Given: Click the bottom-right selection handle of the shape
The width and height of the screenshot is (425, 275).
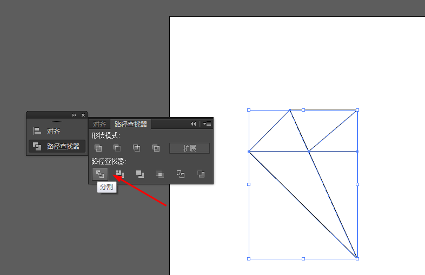Looking at the screenshot, I should tap(357, 259).
